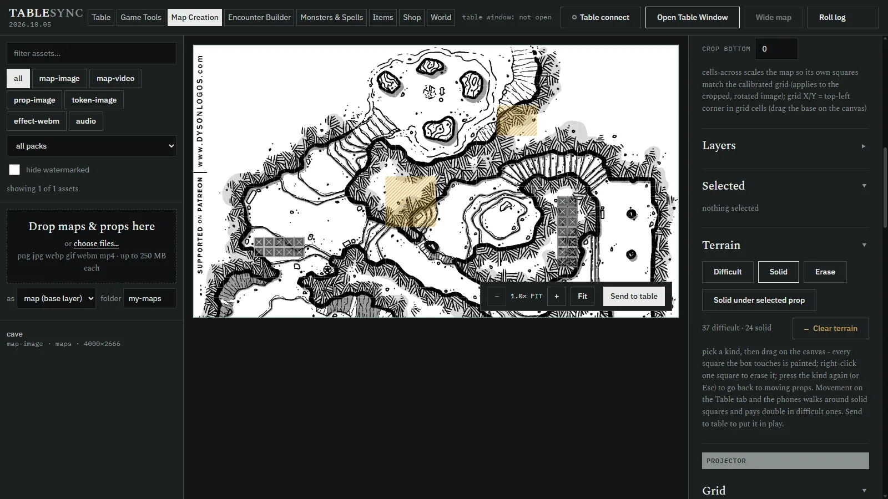Select the cave map asset
Viewport: 888px width, 499px height.
[x=92, y=338]
